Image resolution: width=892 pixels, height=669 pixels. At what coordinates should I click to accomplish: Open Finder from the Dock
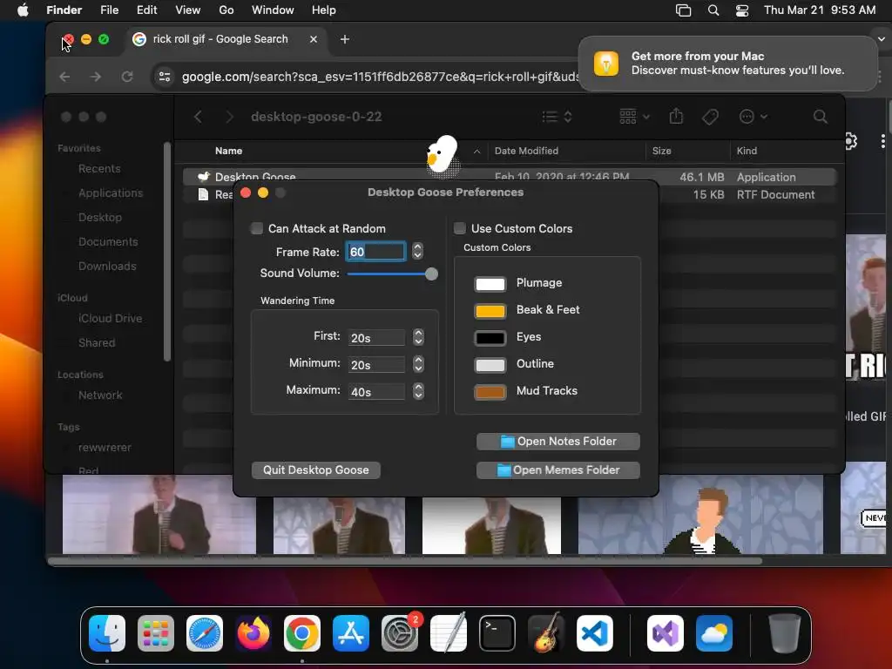click(x=107, y=633)
